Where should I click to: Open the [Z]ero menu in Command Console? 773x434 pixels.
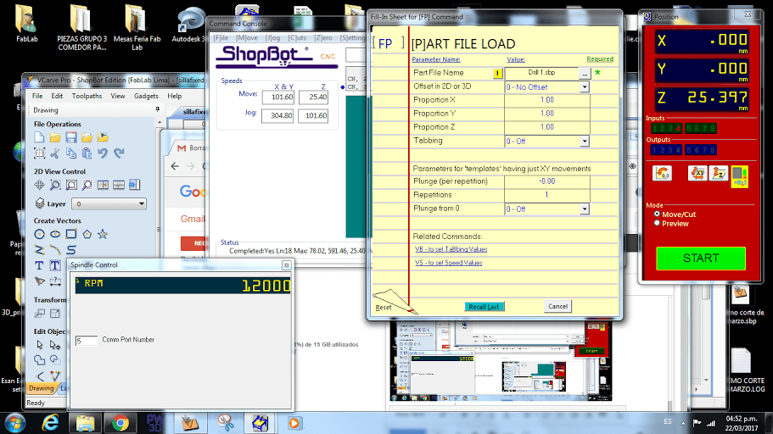[x=323, y=38]
